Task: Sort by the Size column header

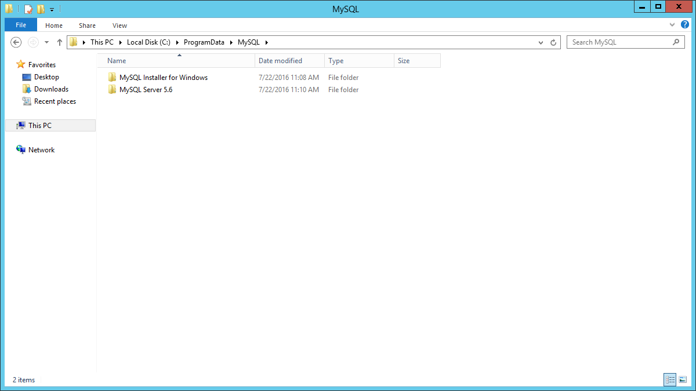Action: click(418, 61)
